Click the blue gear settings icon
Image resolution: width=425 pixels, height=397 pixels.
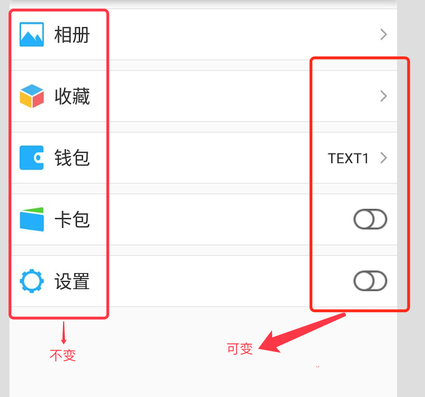pos(32,281)
